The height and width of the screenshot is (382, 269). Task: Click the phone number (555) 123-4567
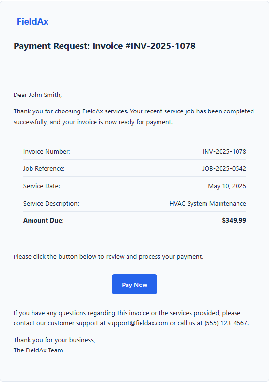[226, 323]
